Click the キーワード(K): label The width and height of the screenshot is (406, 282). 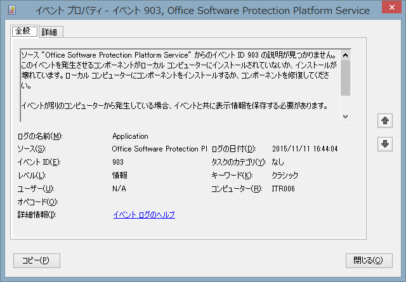click(x=232, y=176)
